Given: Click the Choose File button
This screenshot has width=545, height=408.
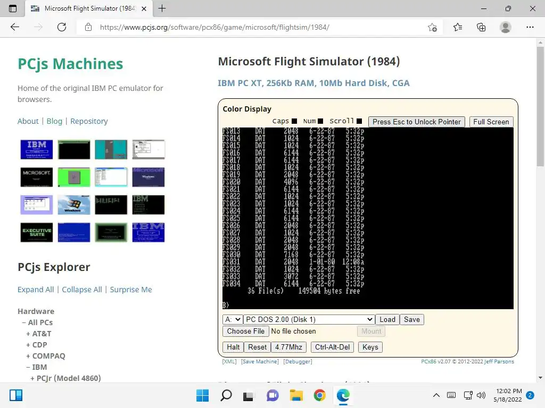Looking at the screenshot, I should point(246,331).
